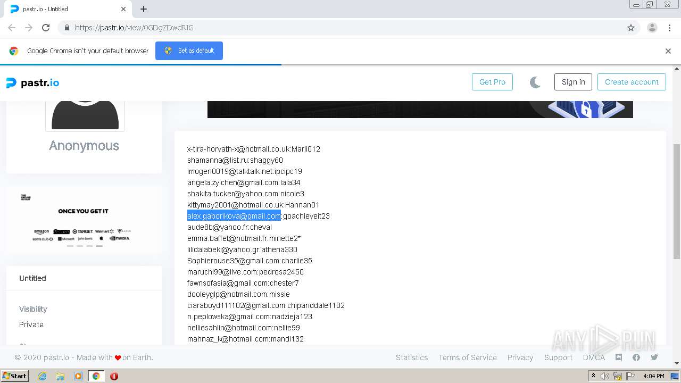Viewport: 681px width, 383px height.
Task: Open the Windows Start menu
Action: tap(15, 376)
